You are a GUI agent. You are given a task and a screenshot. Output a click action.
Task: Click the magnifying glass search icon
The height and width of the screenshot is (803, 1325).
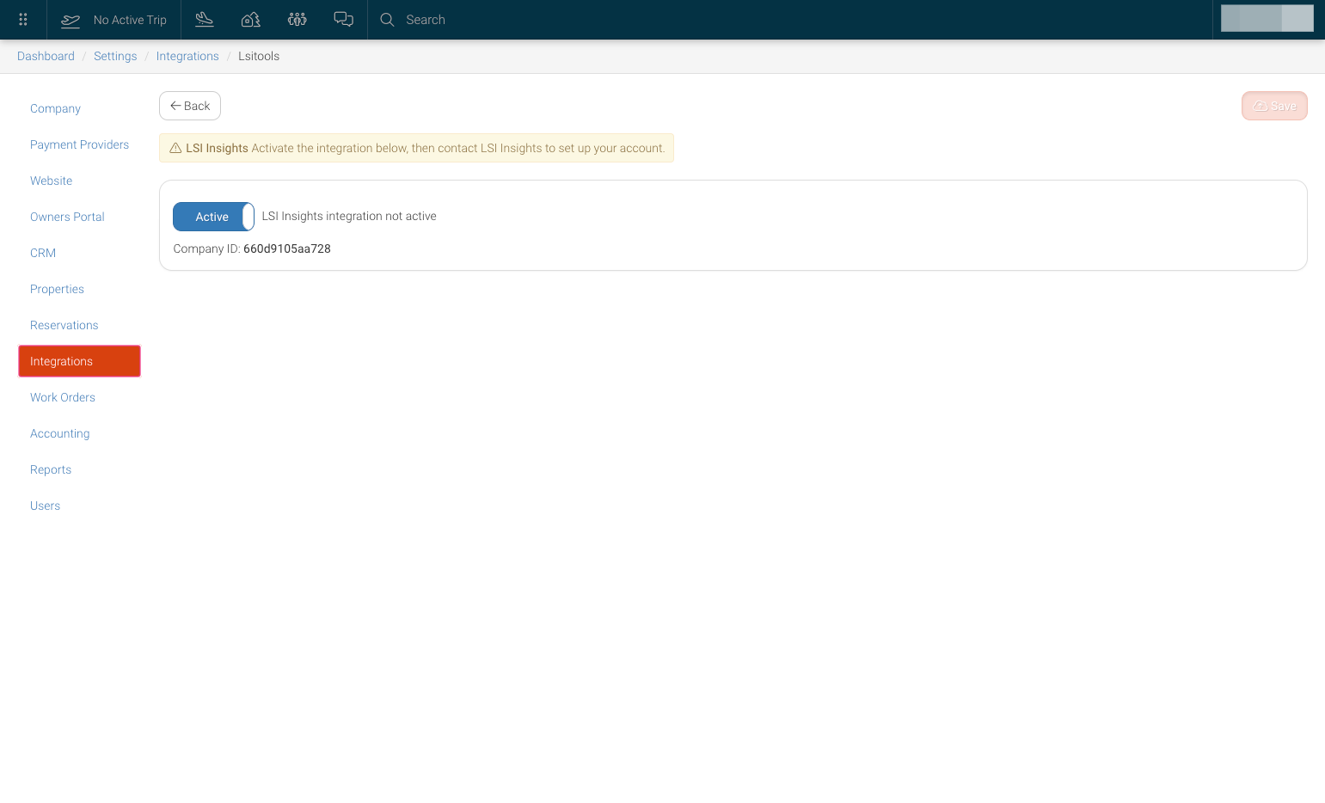point(388,20)
